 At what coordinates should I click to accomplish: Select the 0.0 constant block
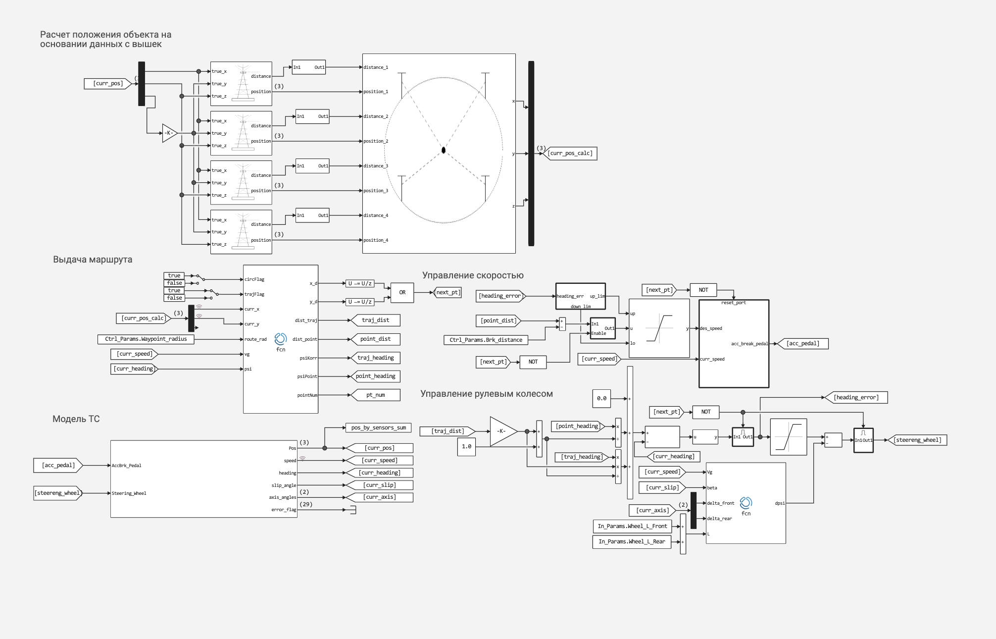[601, 398]
